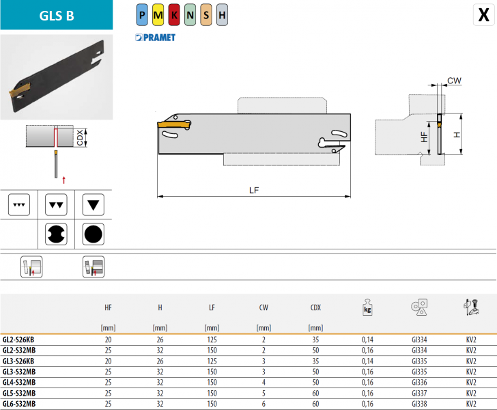Click the single-groove parting operation icon
This screenshot has width=497, height=410.
pyautogui.click(x=31, y=266)
